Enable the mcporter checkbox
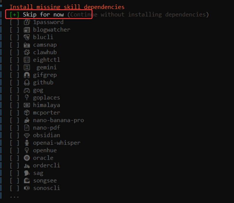234x203 pixels. (x=14, y=113)
